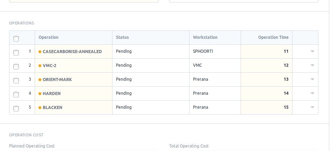Viewport: 331px width, 151px height.
Task: Expand row 1 dropdown arrow for CASECARBORISE-ANNEALED
Action: tap(312, 51)
